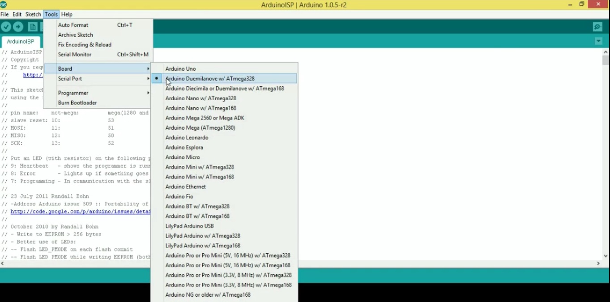Image resolution: width=610 pixels, height=302 pixels.
Task: Open the Help menu
Action: tap(67, 14)
